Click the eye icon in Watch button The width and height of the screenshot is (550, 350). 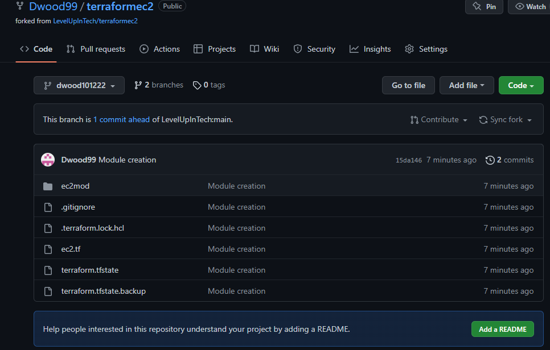point(519,6)
